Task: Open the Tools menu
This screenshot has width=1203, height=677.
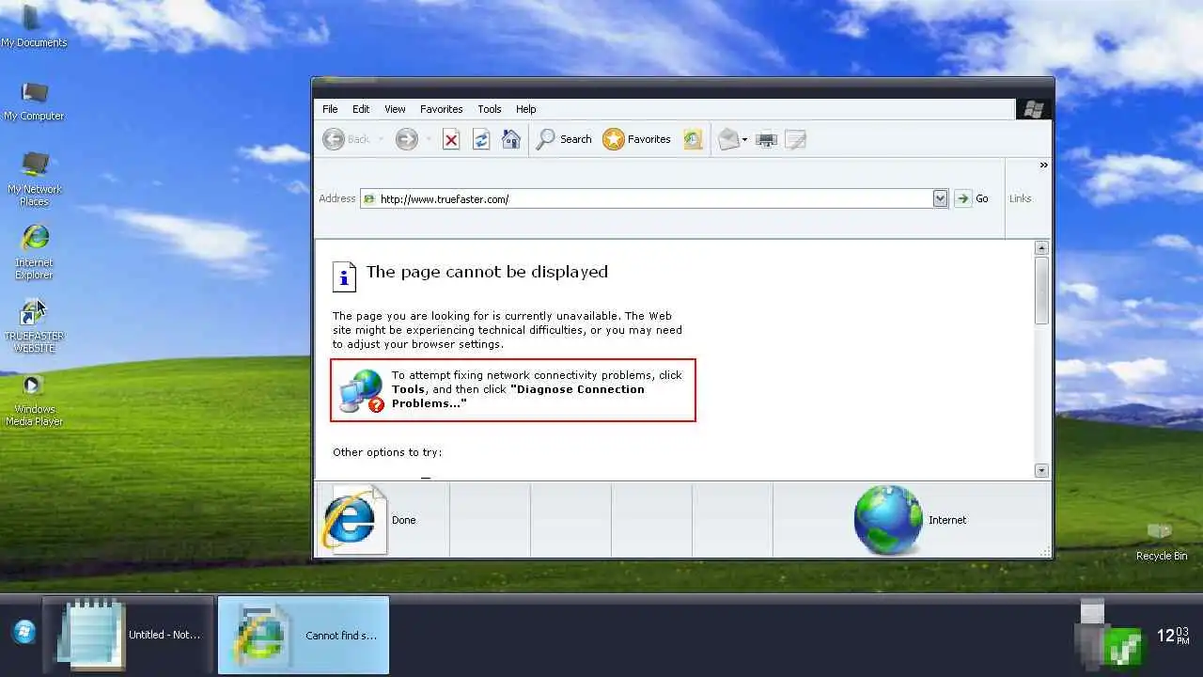Action: 490,109
